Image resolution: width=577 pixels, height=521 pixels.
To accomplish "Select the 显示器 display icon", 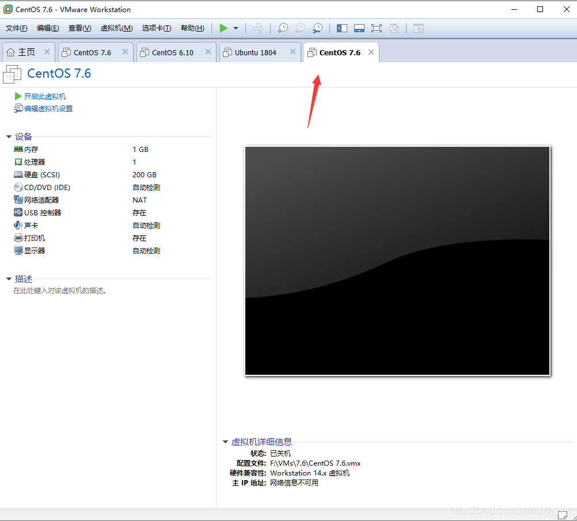I will click(x=18, y=250).
